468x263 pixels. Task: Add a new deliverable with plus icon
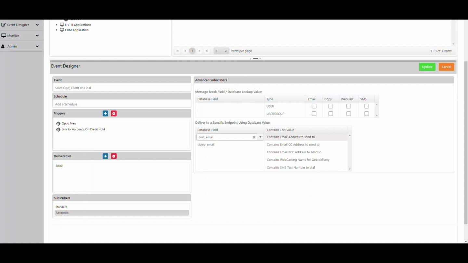[105, 156]
